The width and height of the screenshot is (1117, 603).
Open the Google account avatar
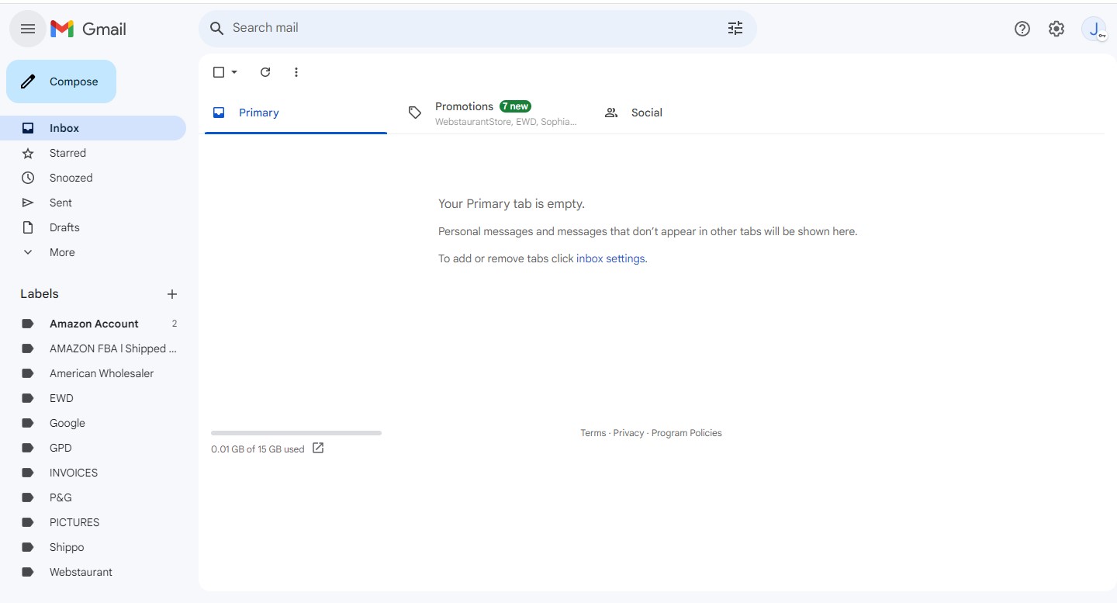pyautogui.click(x=1094, y=29)
